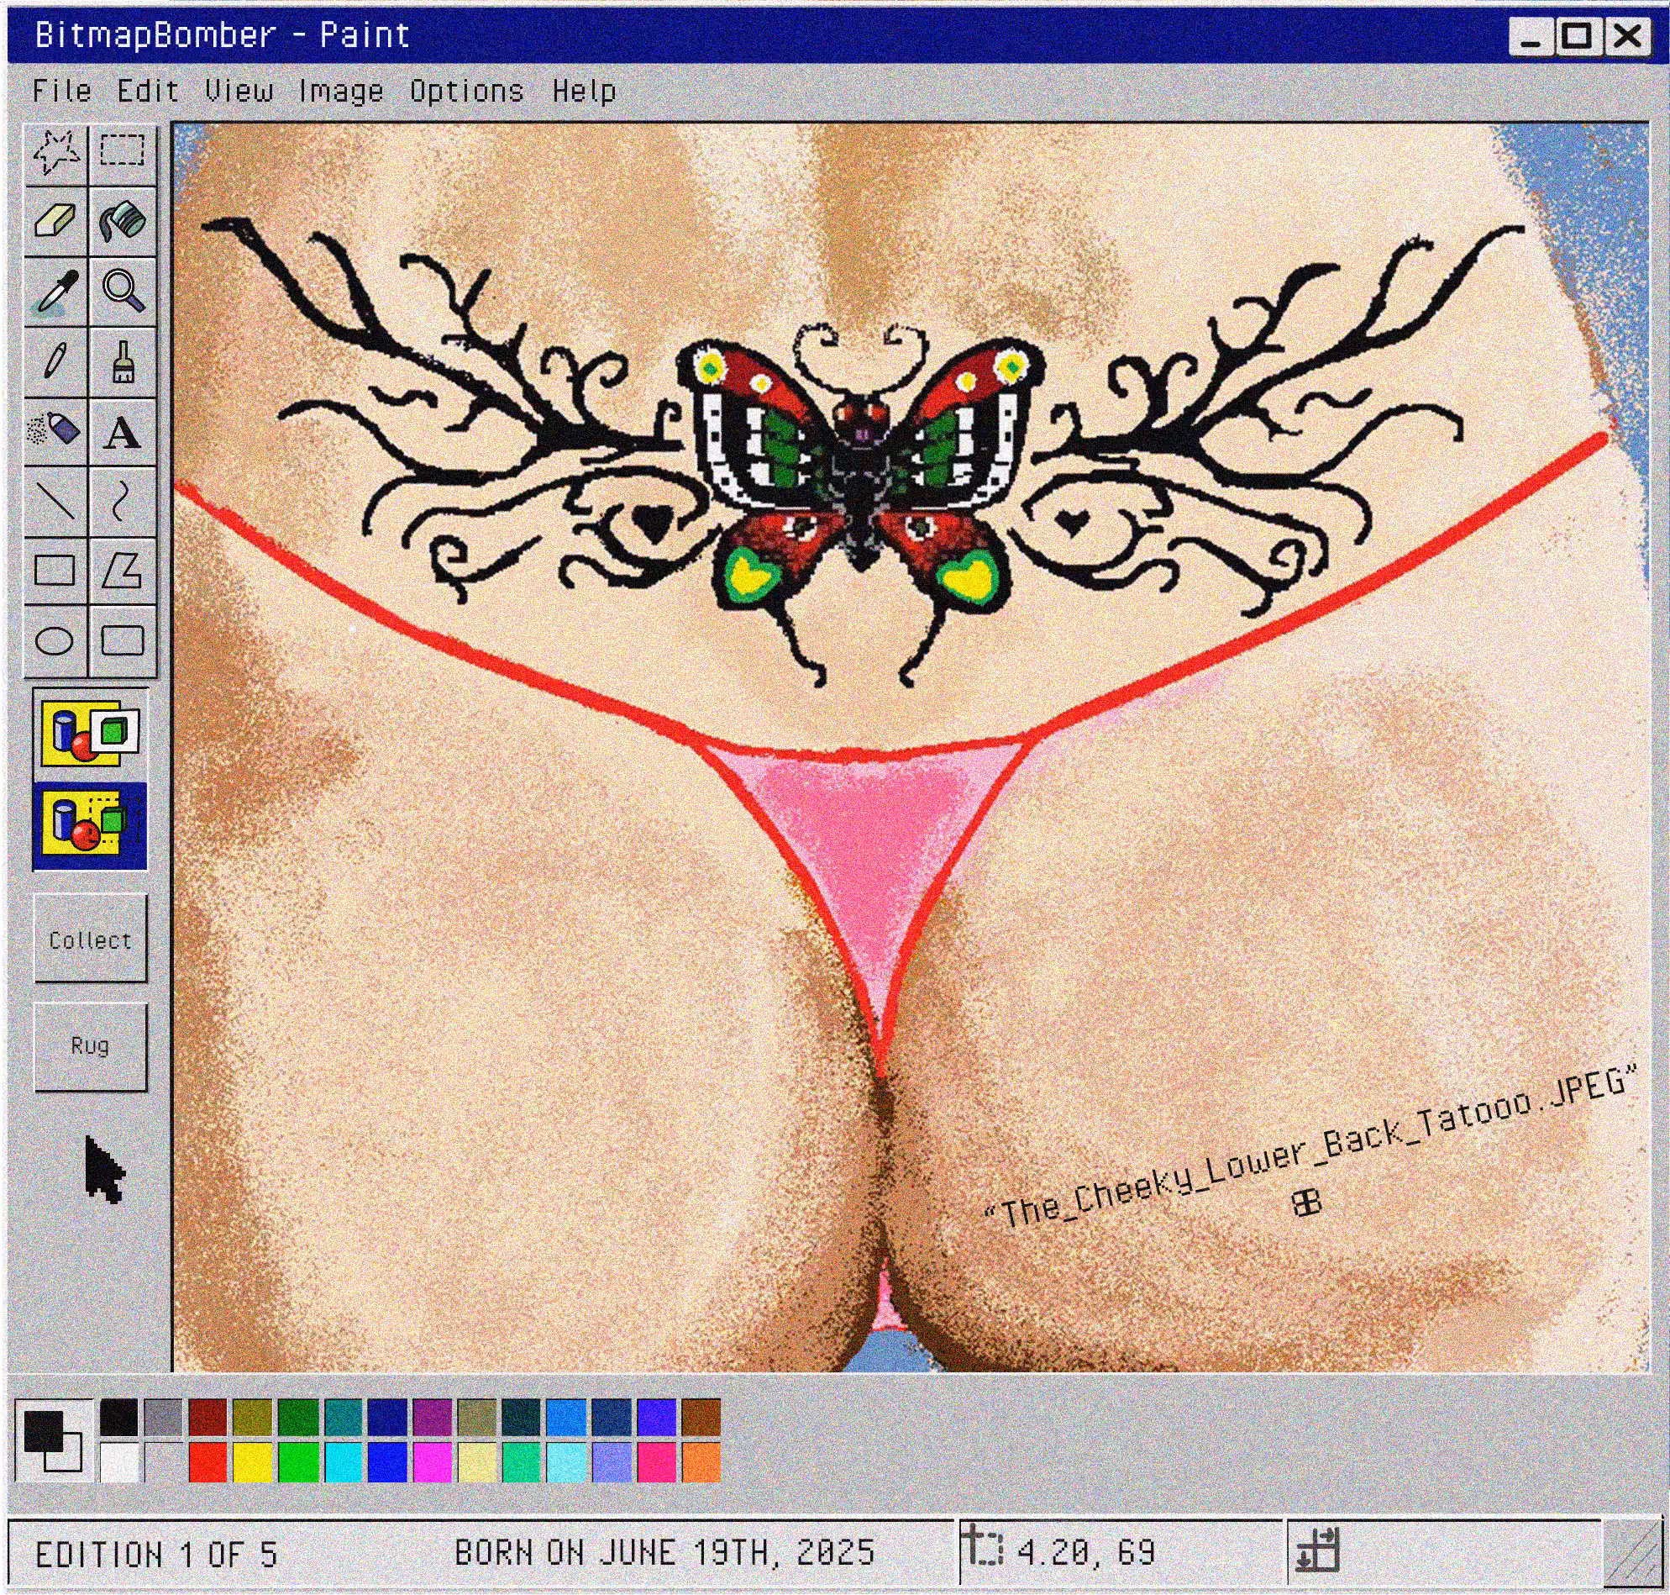Pick the purple swatch in top row

pos(433,1418)
